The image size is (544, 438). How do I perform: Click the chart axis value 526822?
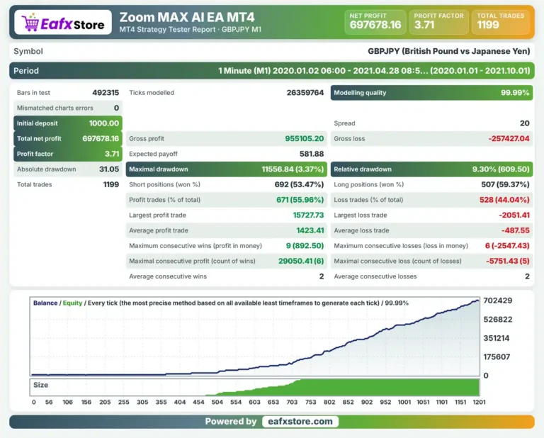[x=497, y=320]
